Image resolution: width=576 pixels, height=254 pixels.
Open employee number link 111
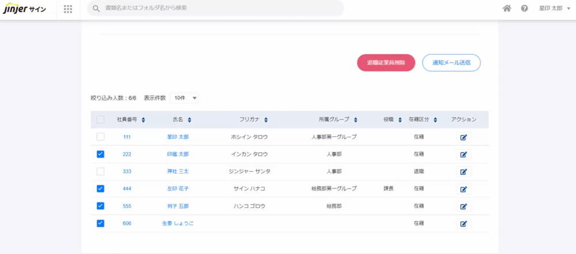pos(127,137)
